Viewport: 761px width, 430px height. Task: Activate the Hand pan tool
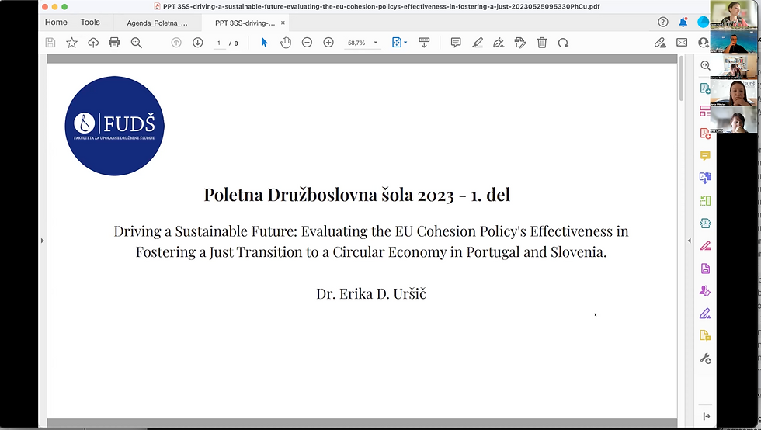tap(286, 43)
